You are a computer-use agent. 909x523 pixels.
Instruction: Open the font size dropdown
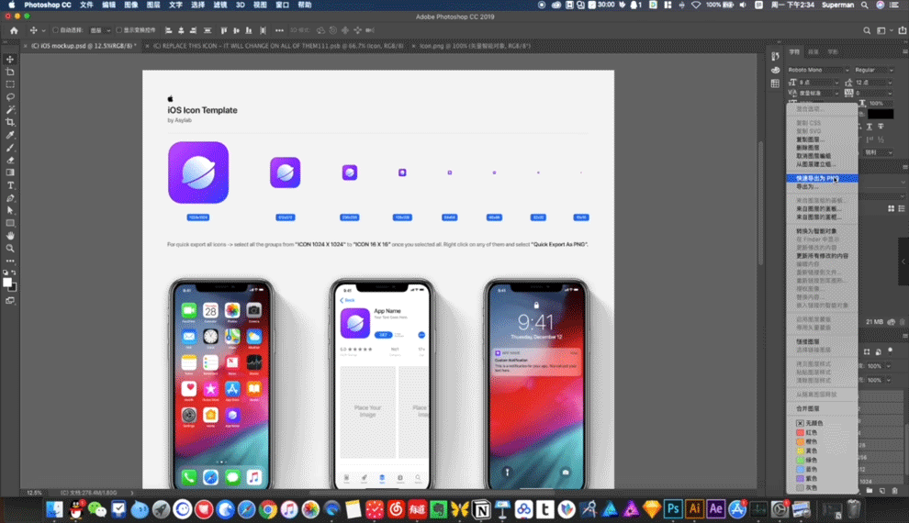point(836,83)
